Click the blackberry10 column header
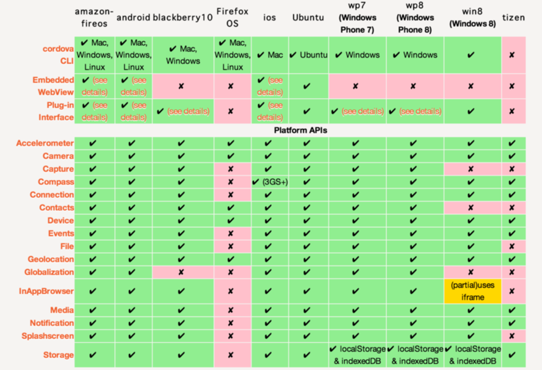Screen dimensions: 542x370 click(x=183, y=18)
